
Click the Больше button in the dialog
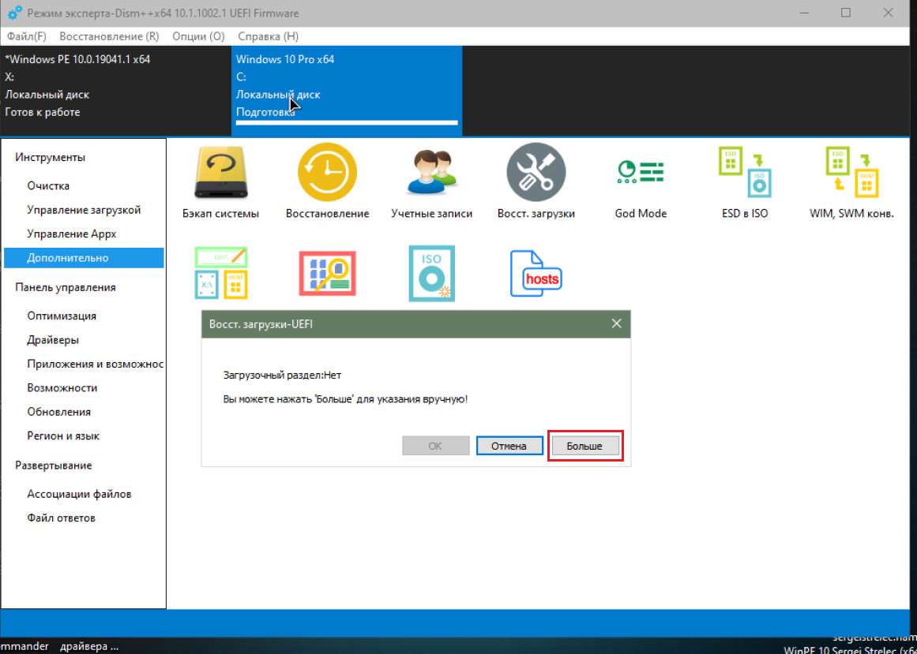(x=584, y=446)
